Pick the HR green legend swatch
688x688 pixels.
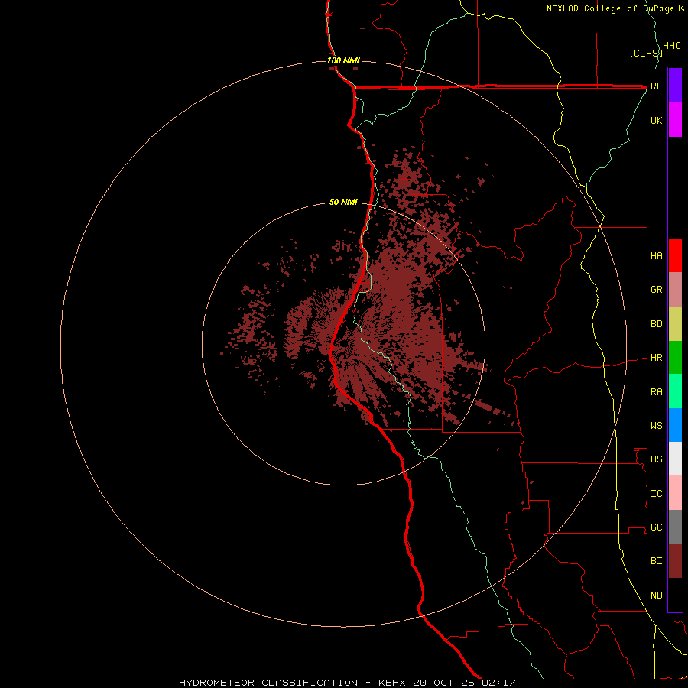coord(675,358)
